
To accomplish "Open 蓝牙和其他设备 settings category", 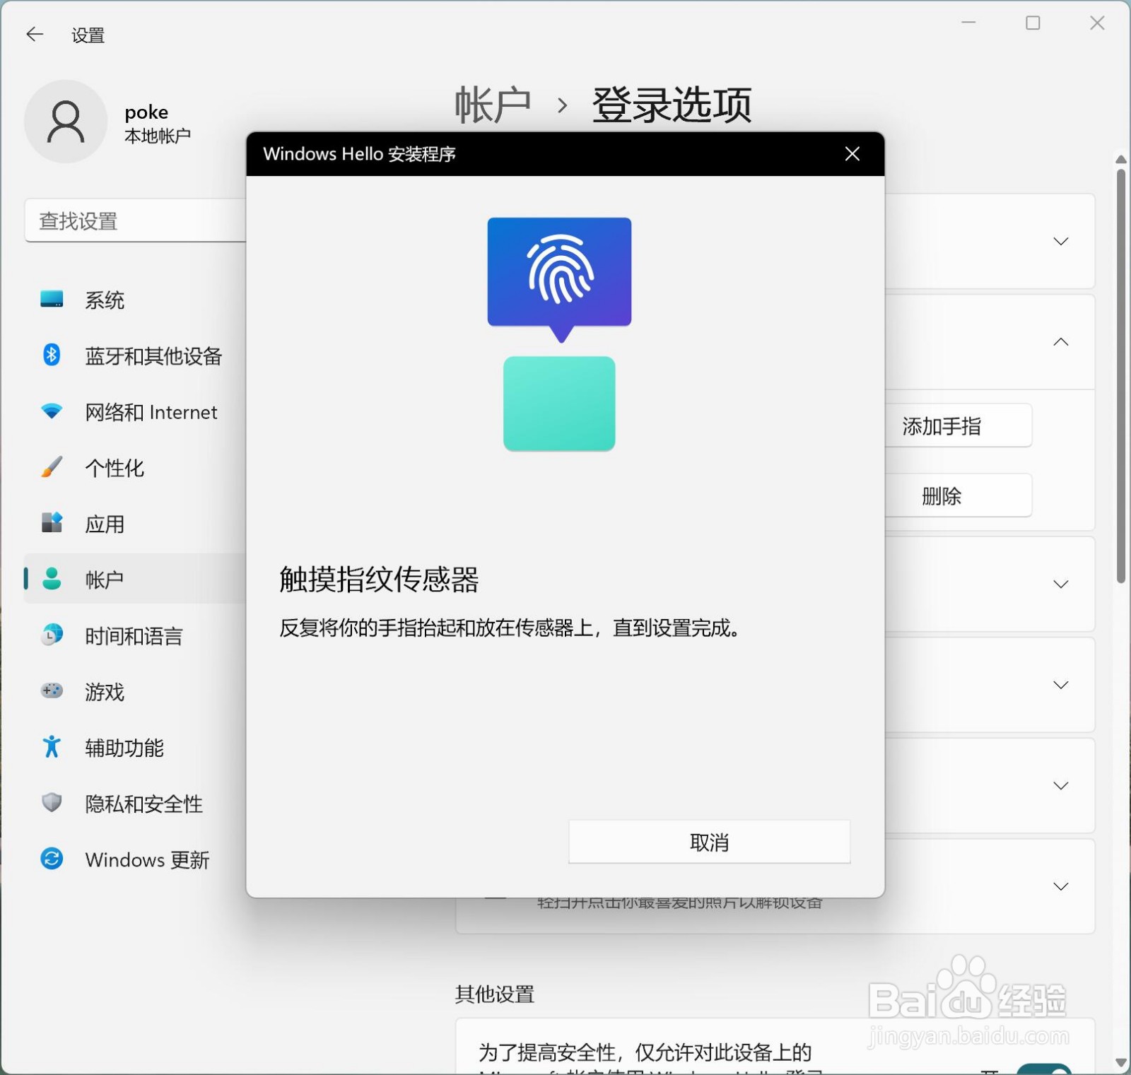I will pos(134,356).
